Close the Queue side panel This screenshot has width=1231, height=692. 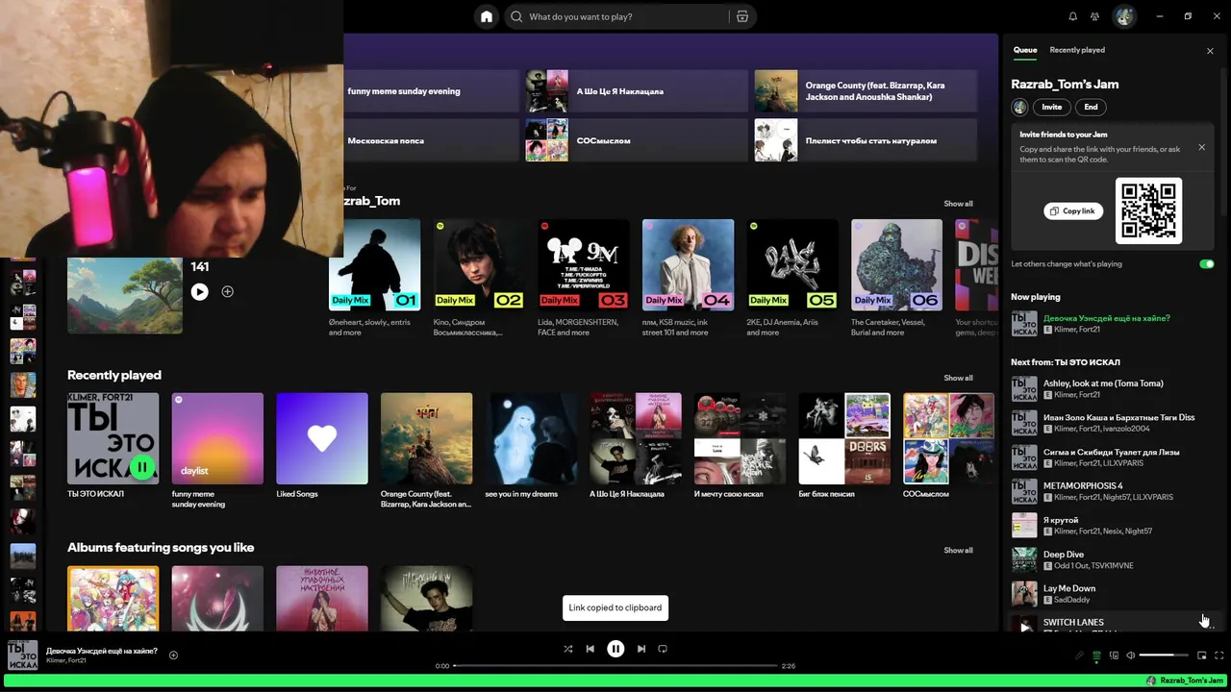tap(1210, 51)
